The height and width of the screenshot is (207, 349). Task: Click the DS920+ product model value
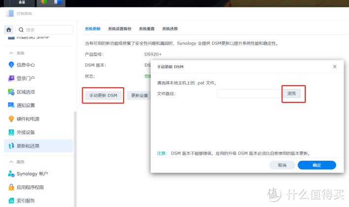click(153, 54)
